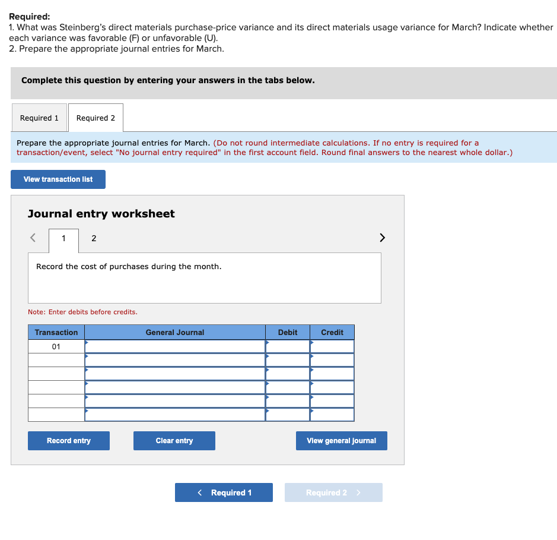Click the Clear entry button
This screenshot has width=557, height=540.
click(x=174, y=441)
